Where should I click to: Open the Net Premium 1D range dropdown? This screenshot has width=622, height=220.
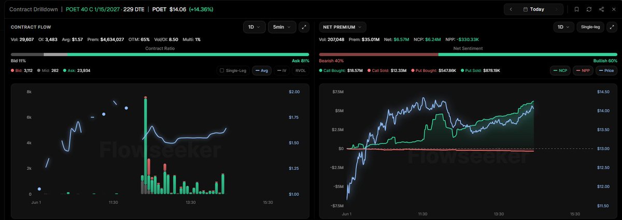click(563, 27)
